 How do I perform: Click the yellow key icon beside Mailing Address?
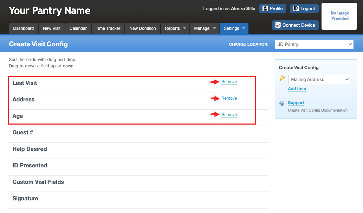point(282,78)
